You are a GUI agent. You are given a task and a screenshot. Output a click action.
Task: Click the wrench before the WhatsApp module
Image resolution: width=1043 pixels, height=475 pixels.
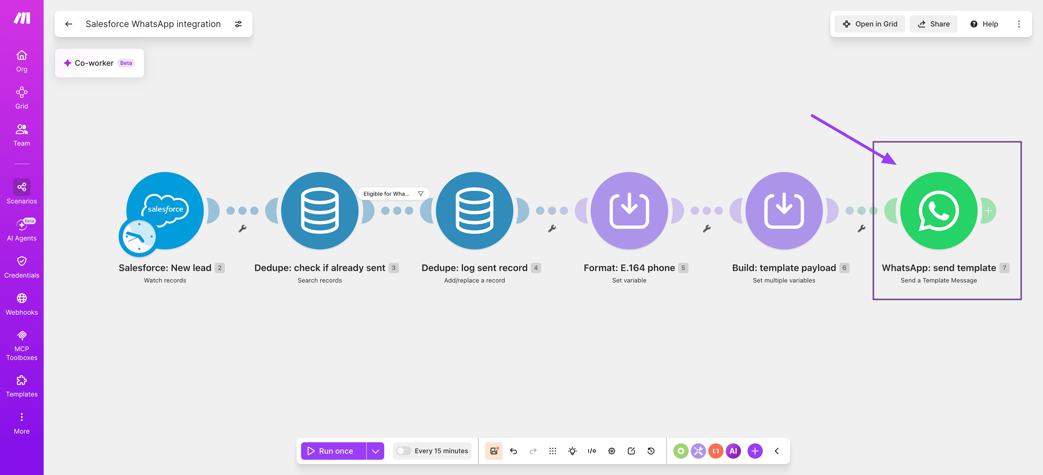(x=861, y=229)
